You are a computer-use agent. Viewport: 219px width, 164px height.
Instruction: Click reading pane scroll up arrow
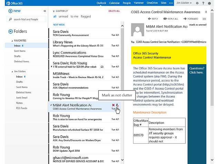pos(212,10)
